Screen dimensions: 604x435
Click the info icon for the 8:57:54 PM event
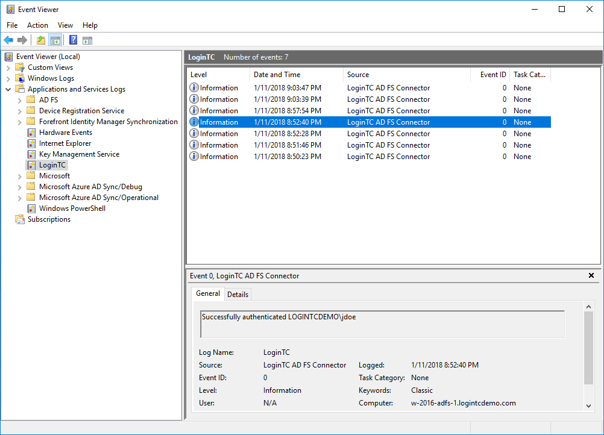point(194,110)
